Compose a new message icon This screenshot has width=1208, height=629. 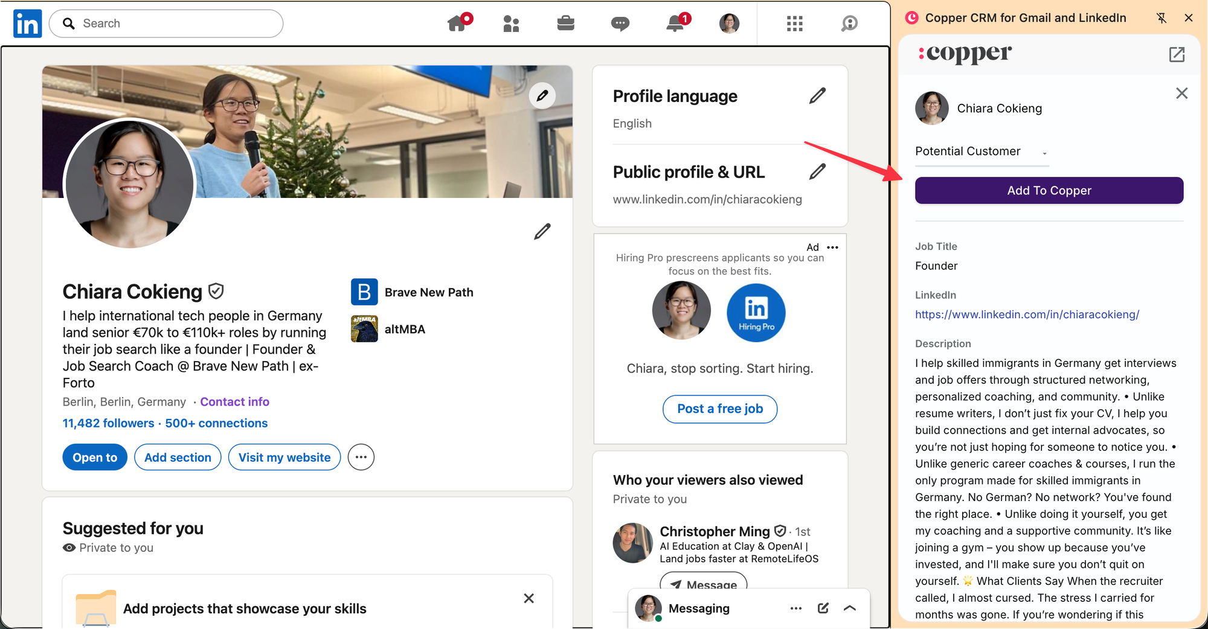coord(823,608)
